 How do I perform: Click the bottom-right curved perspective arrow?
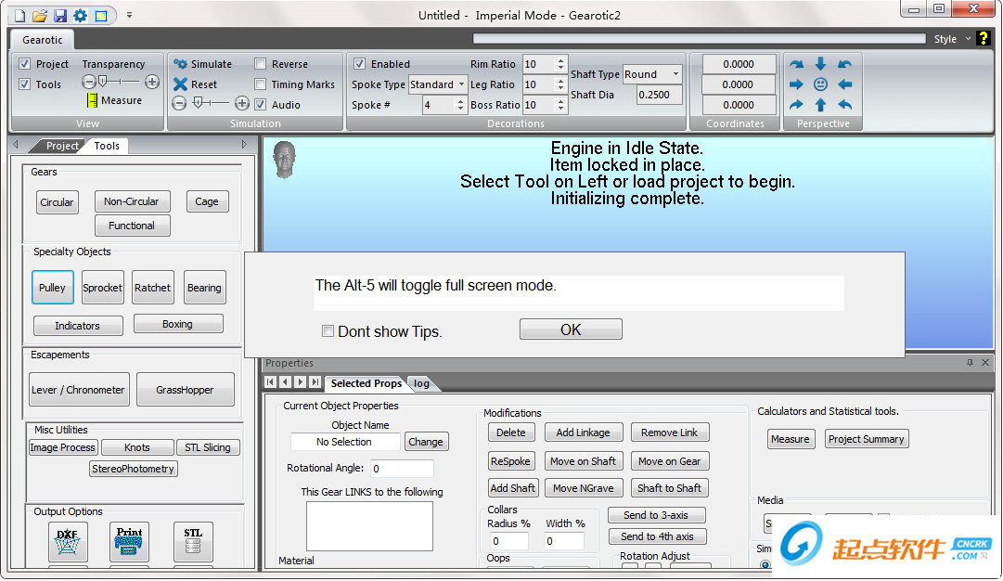click(844, 104)
